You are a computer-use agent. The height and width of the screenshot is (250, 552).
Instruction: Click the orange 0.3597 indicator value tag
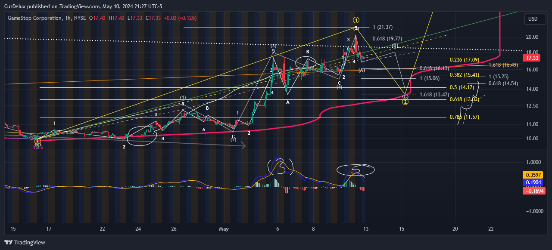[x=532, y=175]
